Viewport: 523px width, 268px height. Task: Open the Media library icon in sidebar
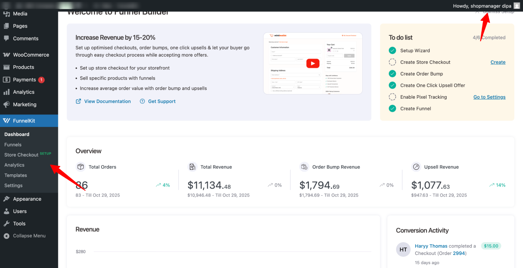(7, 14)
